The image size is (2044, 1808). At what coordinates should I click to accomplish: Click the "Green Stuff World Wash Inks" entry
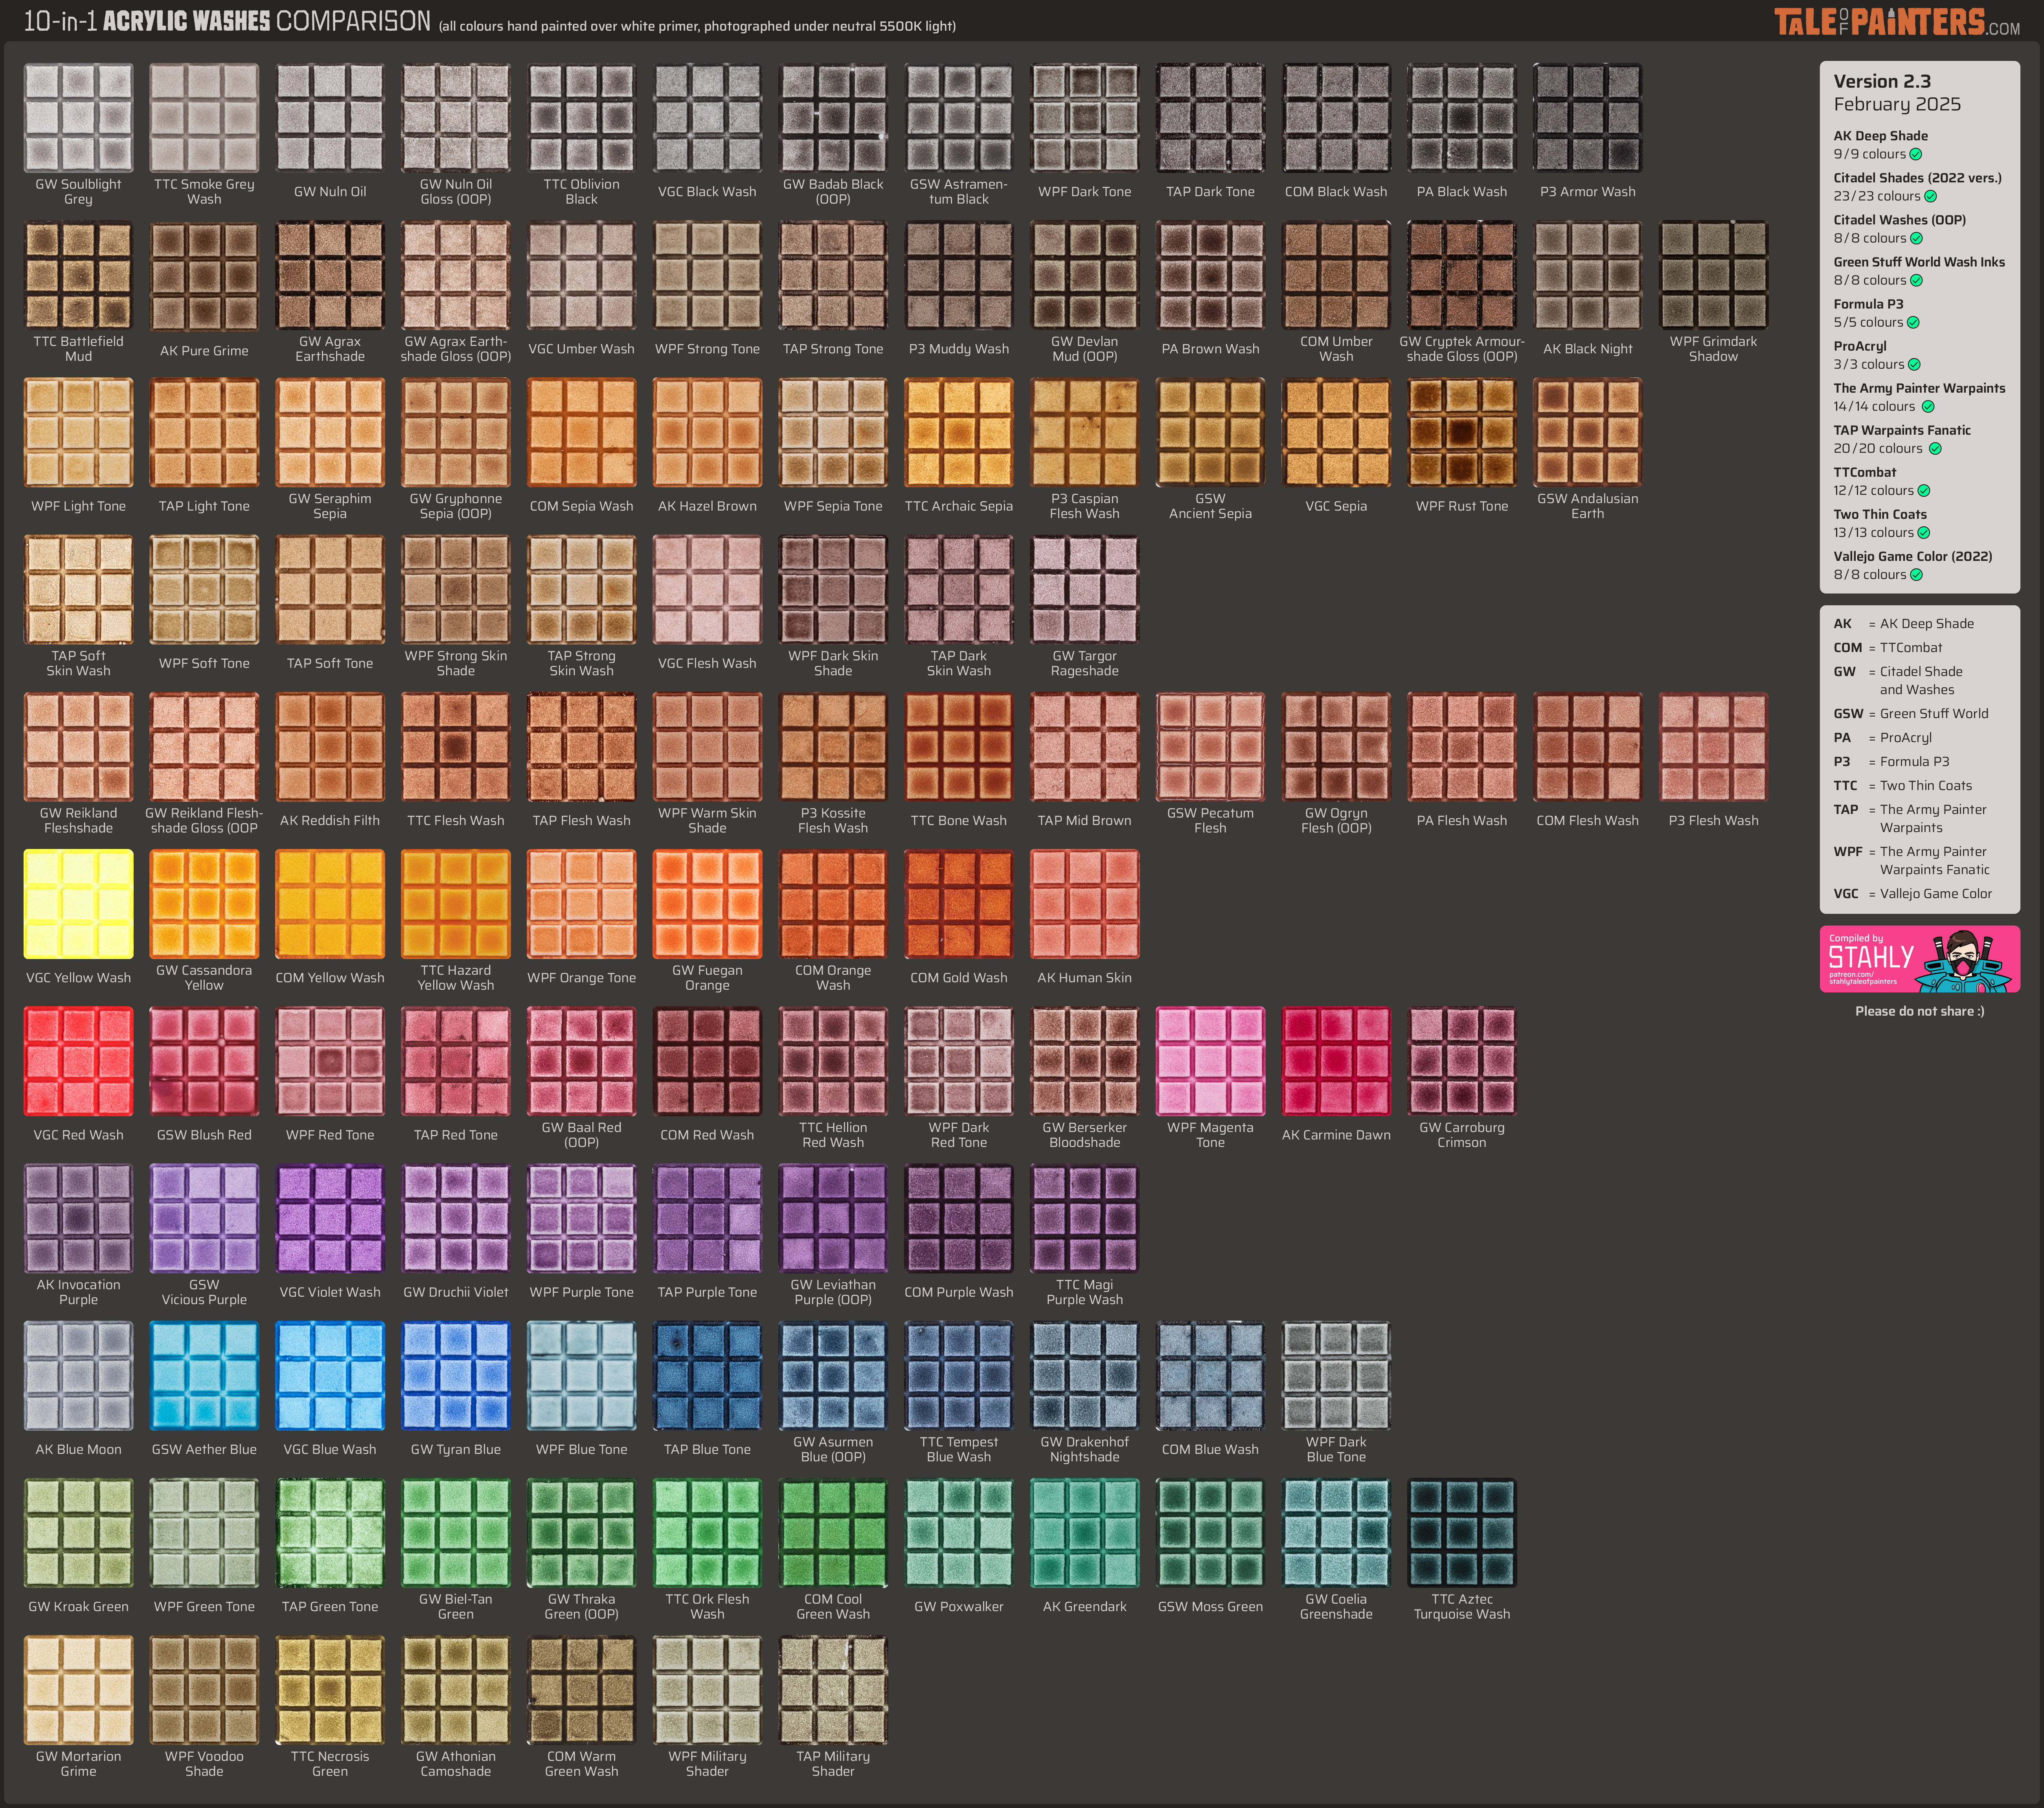coord(1919,262)
